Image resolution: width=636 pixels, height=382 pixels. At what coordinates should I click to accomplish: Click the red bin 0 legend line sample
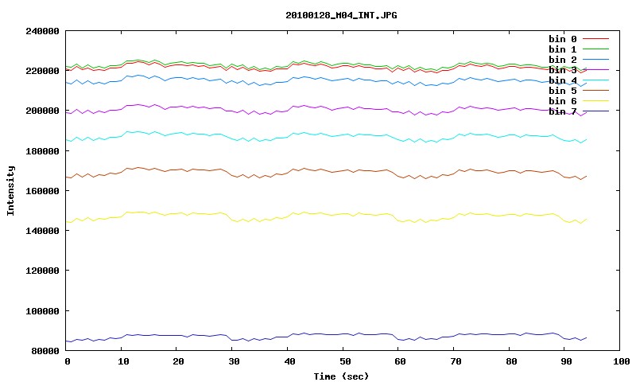(595, 39)
